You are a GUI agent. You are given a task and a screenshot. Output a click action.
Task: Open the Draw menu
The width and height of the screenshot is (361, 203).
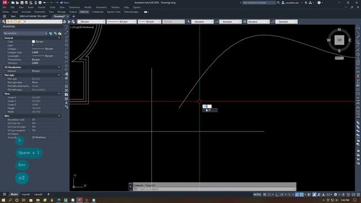click(x=62, y=7)
